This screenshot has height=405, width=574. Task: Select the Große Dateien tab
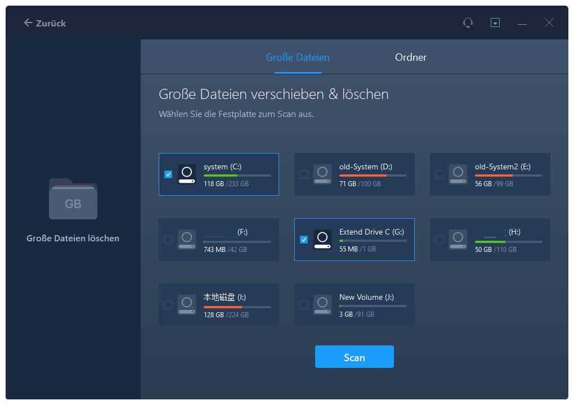tap(298, 57)
